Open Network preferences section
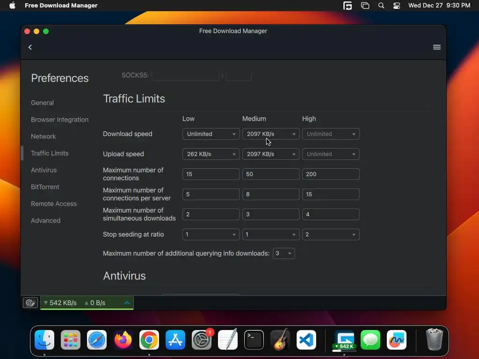Image resolution: width=479 pixels, height=359 pixels. point(43,136)
